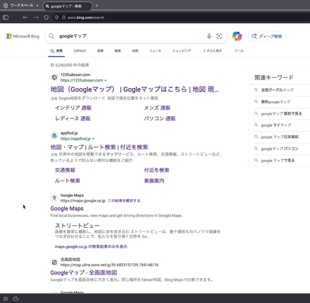Expand the appfind.jp URL dropdown arrow

pos(93,138)
